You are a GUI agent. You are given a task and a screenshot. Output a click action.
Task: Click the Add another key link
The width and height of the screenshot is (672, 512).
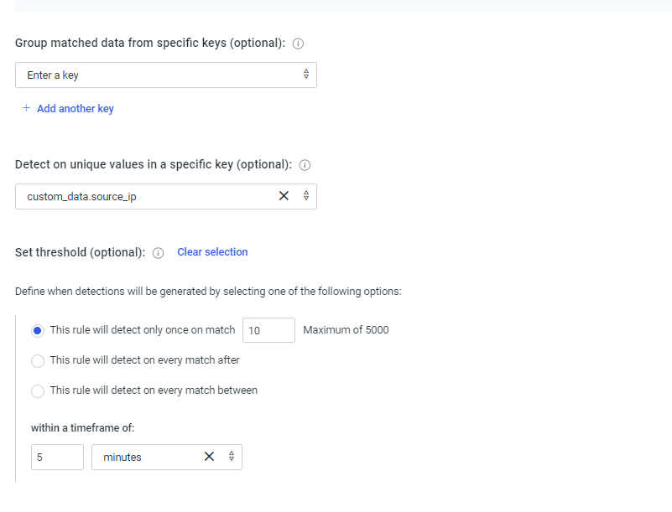pyautogui.click(x=76, y=109)
